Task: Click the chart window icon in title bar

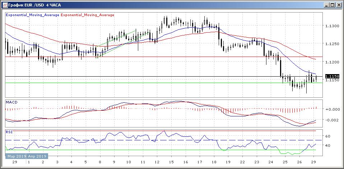Action: click(x=5, y=5)
